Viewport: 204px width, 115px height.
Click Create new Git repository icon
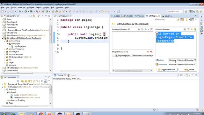[29, 81]
